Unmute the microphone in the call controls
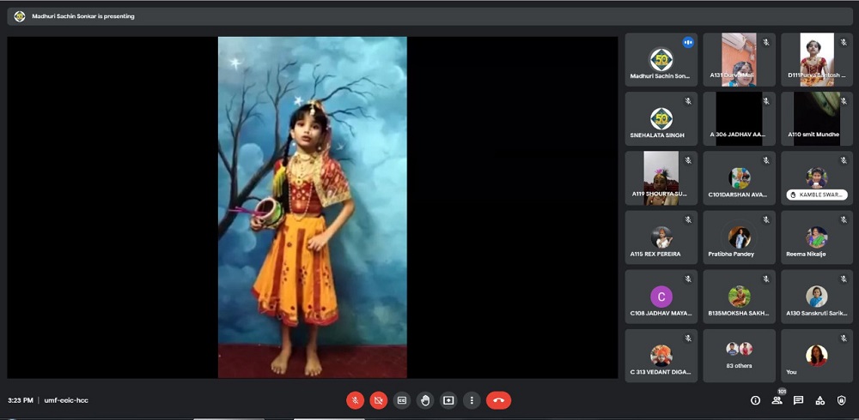 tap(355, 400)
